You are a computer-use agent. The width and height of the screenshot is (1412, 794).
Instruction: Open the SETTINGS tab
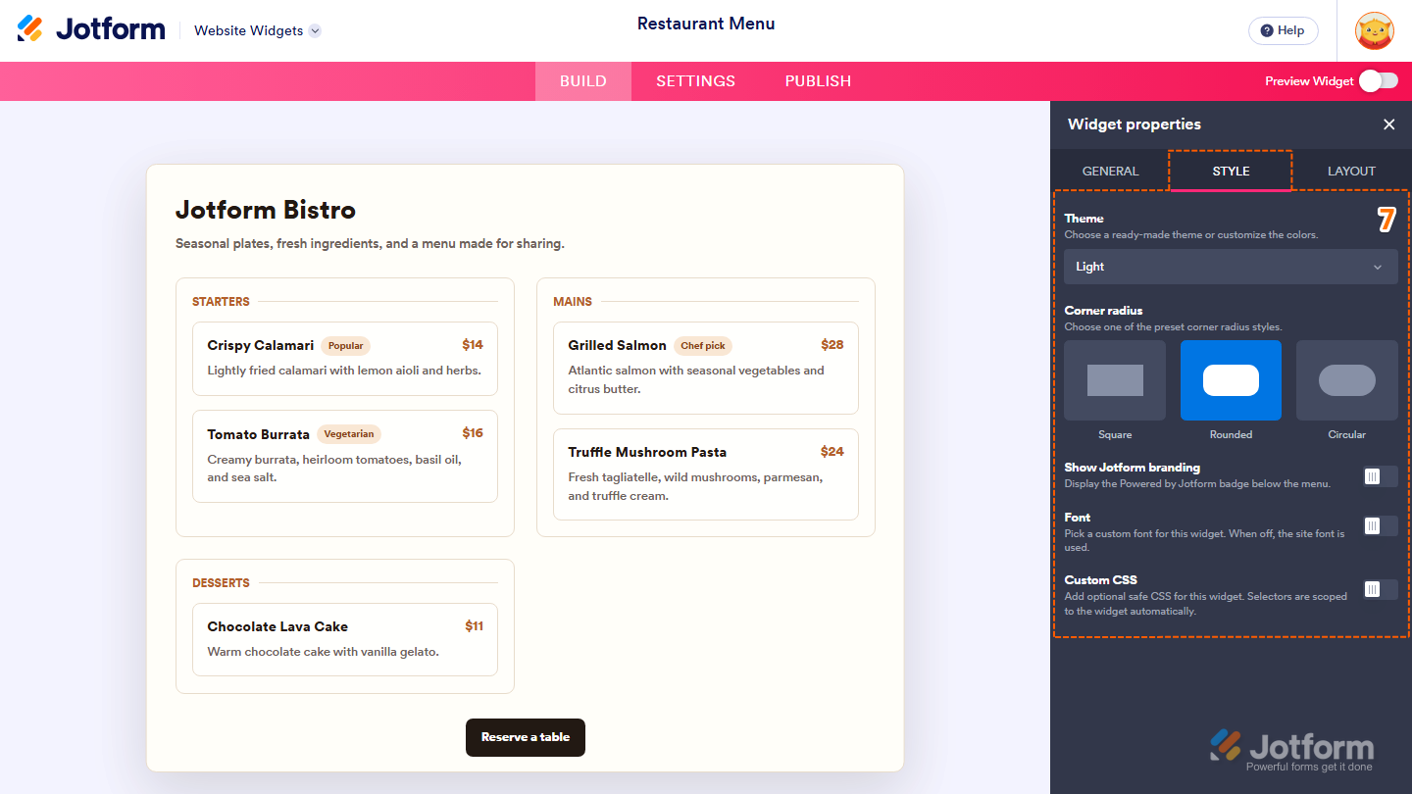(x=695, y=81)
